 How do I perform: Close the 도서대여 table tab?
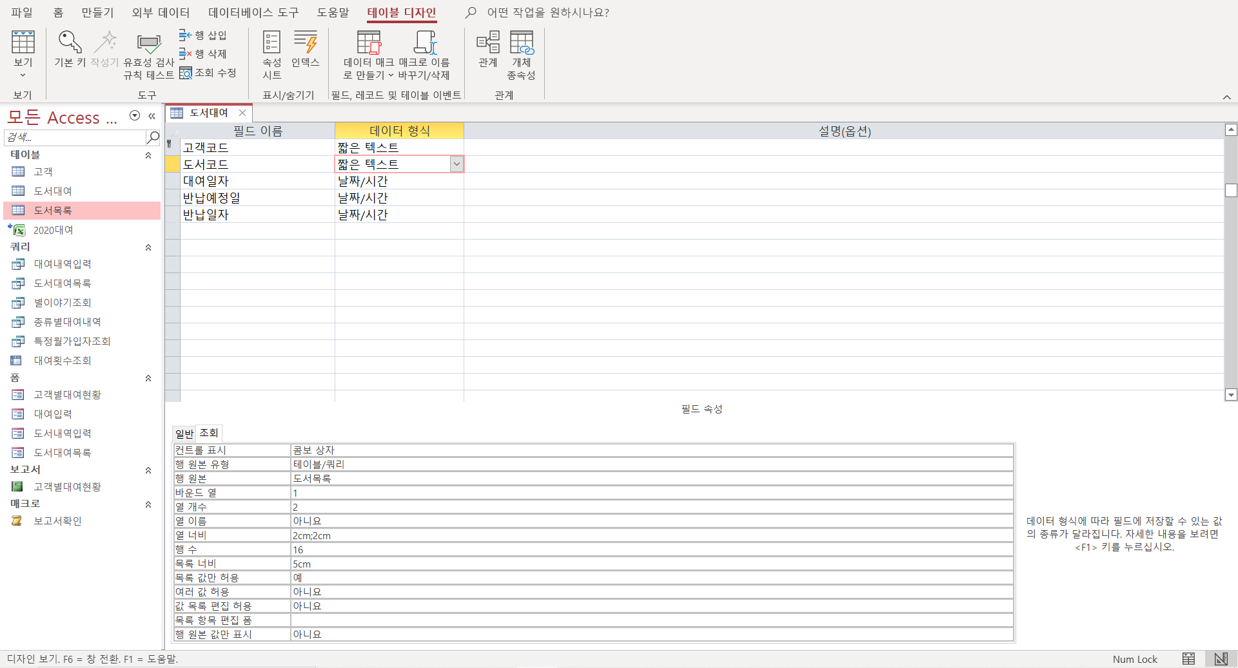coord(242,113)
